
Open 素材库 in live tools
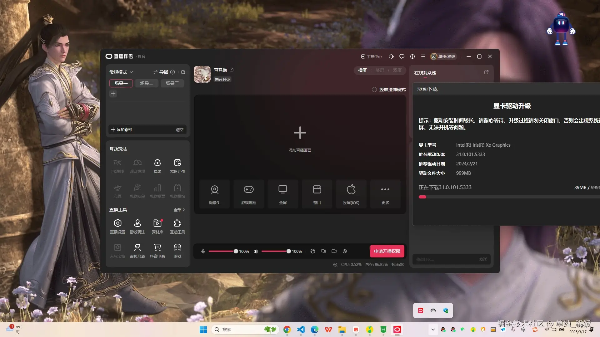click(x=157, y=226)
